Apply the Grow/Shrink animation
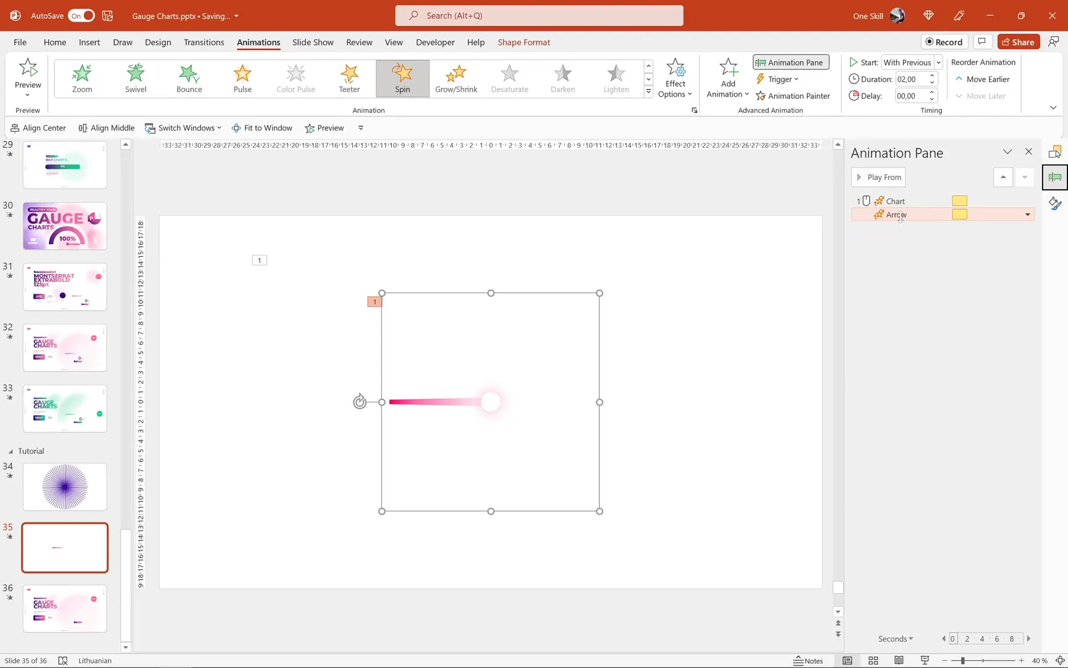Viewport: 1068px width, 668px height. click(x=456, y=78)
